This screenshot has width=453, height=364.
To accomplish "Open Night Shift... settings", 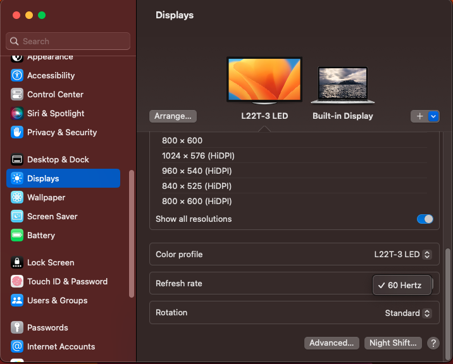I will pos(393,343).
